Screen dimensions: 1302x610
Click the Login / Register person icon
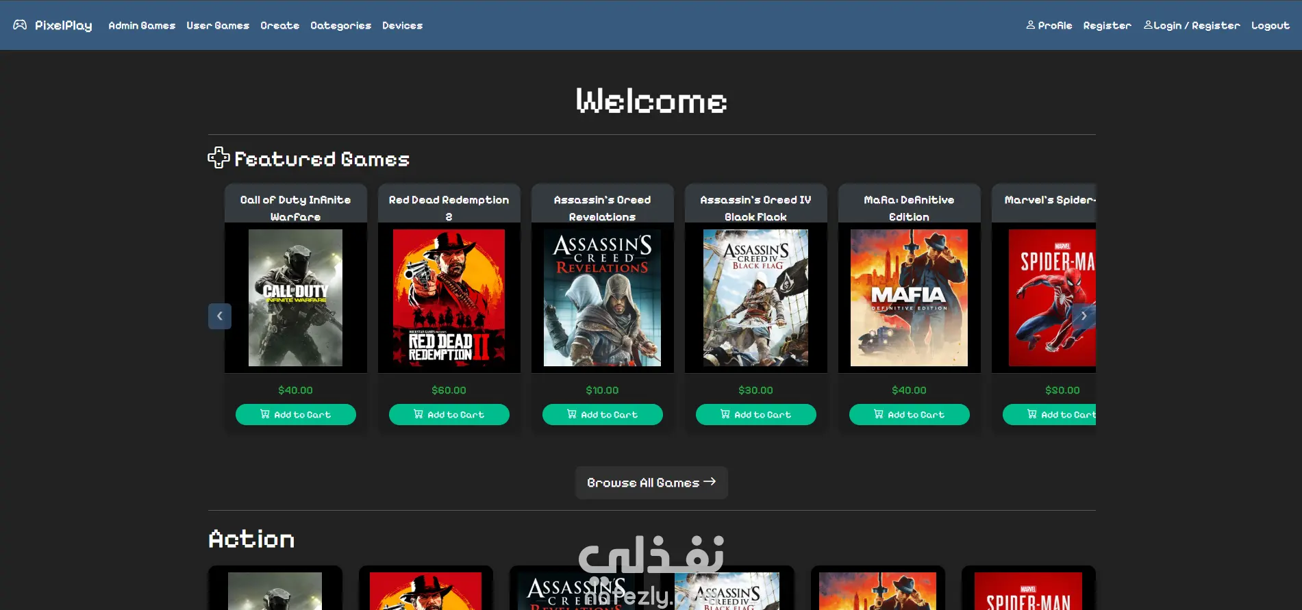pos(1148,25)
